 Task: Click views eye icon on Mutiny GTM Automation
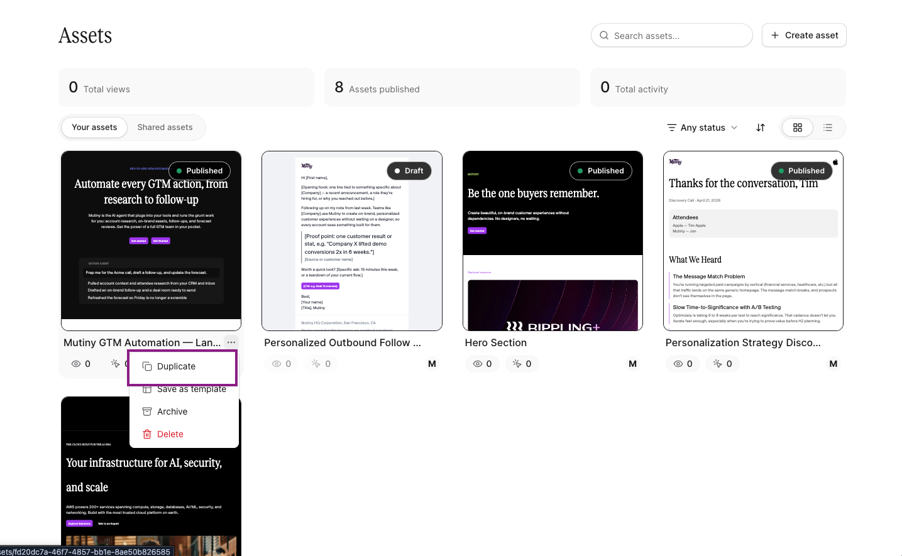(x=76, y=364)
